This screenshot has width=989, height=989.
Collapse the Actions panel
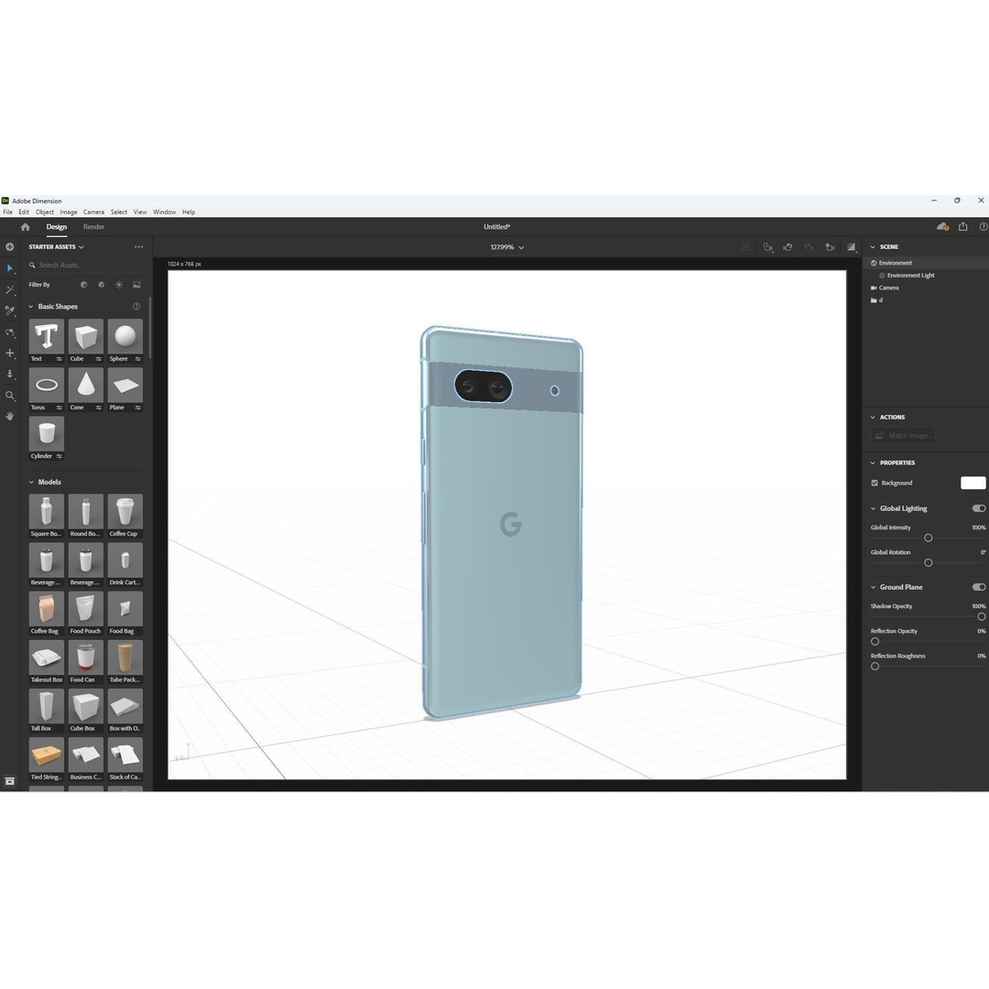point(873,418)
